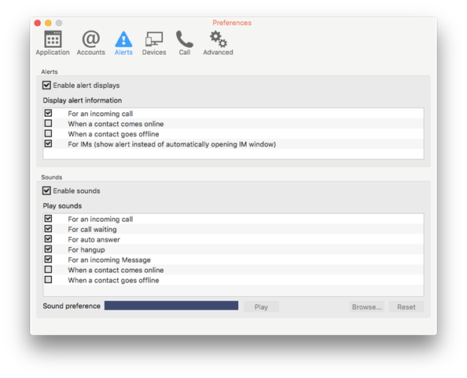Screen dimensions: 467x378
Task: Open the Advanced gears icon
Action: point(218,39)
